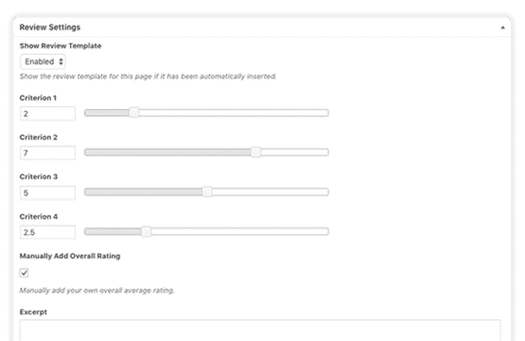Collapse the Review Settings panel arrow
Image resolution: width=525 pixels, height=341 pixels.
[502, 27]
